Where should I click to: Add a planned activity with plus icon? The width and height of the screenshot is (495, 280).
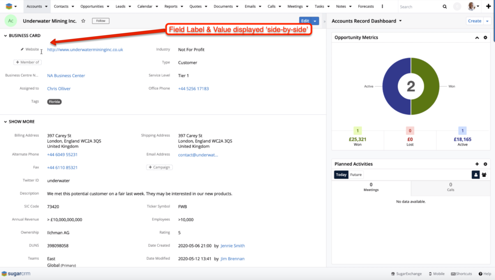pos(477,164)
